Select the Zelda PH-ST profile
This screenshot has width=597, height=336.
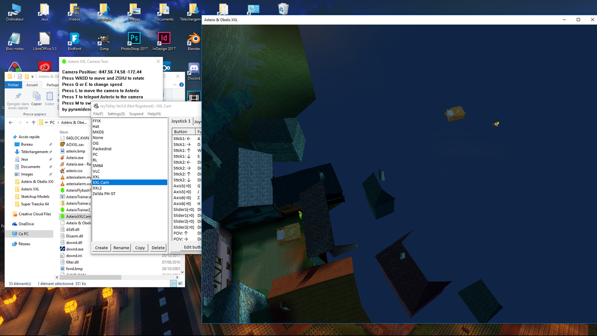pos(129,194)
